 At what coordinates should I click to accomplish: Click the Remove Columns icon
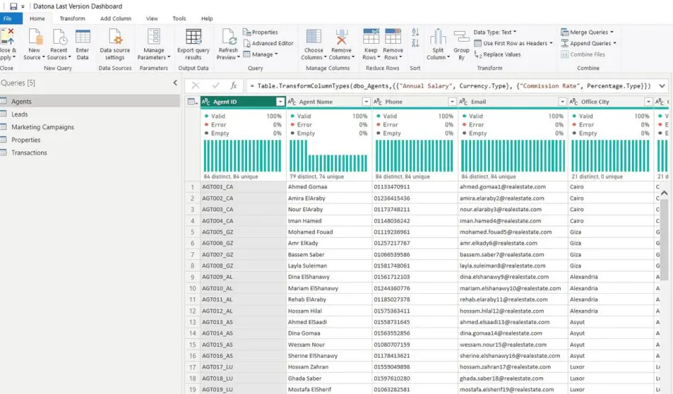pyautogui.click(x=341, y=38)
